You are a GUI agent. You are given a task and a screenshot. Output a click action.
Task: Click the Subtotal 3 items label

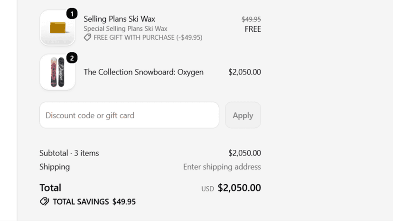[x=69, y=153]
